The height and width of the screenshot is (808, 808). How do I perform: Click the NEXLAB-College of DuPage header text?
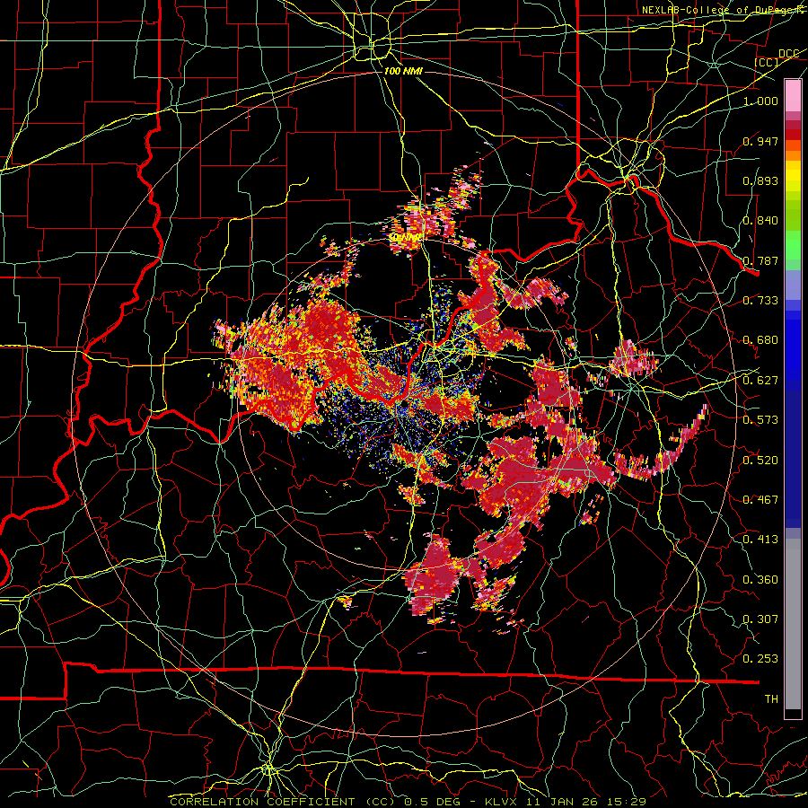(724, 10)
